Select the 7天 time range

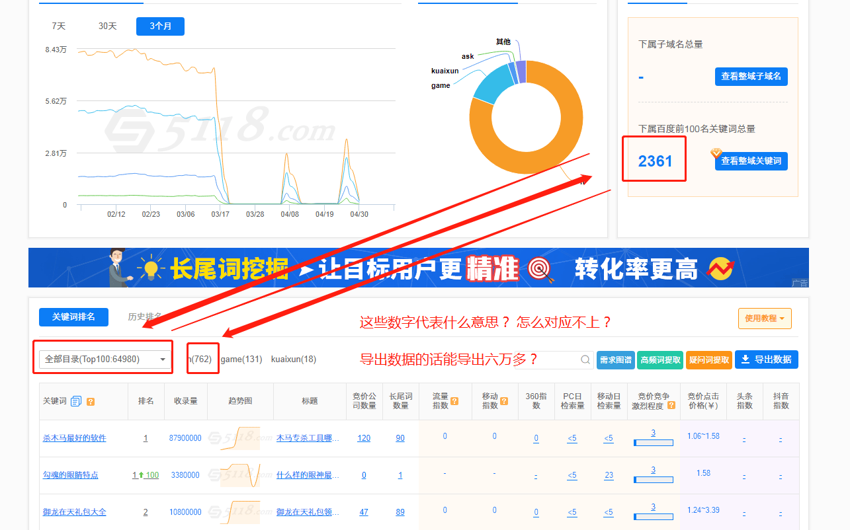click(59, 26)
